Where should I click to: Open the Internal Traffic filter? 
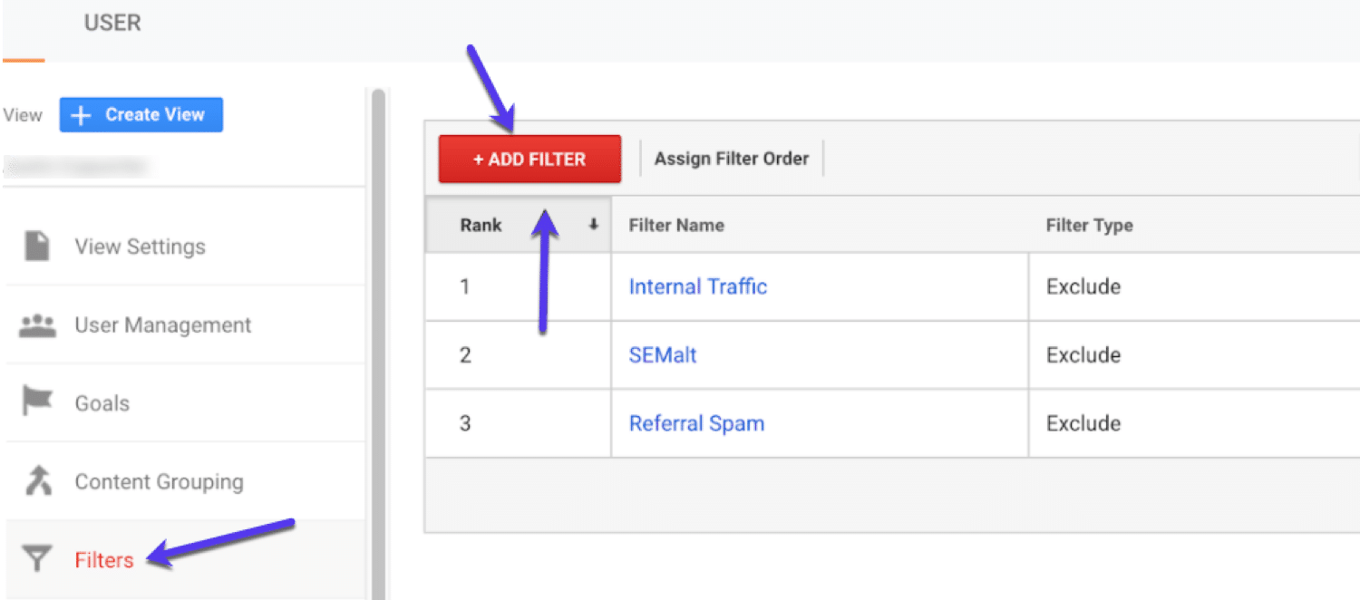[x=697, y=285]
